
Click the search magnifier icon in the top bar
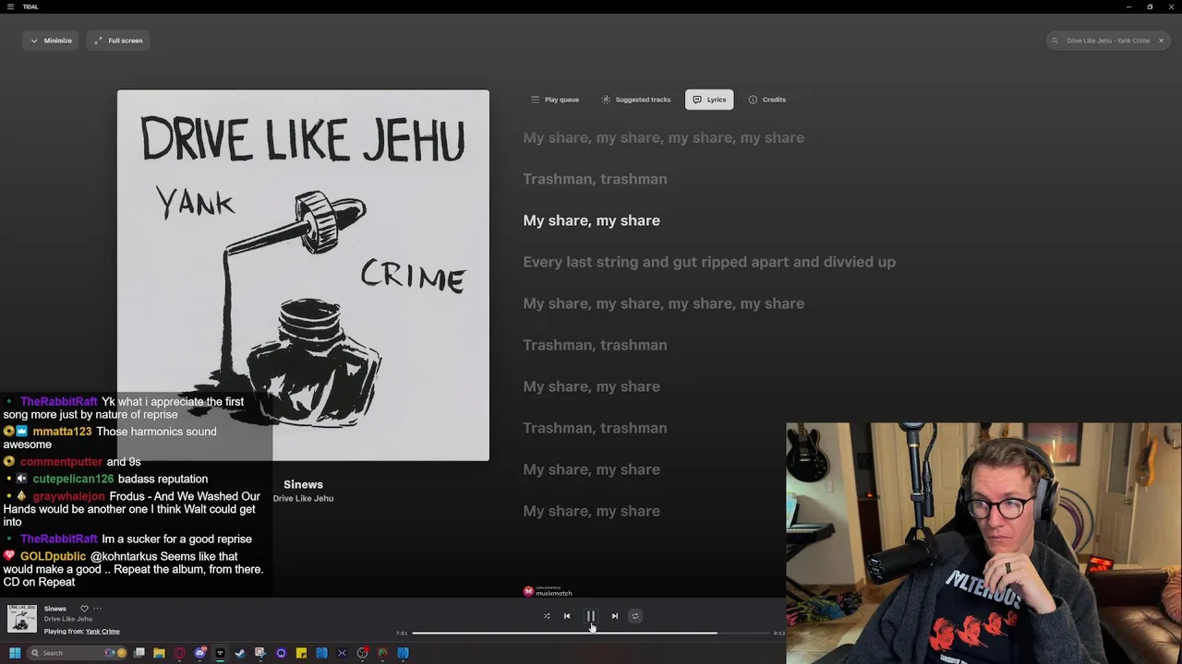point(1055,41)
